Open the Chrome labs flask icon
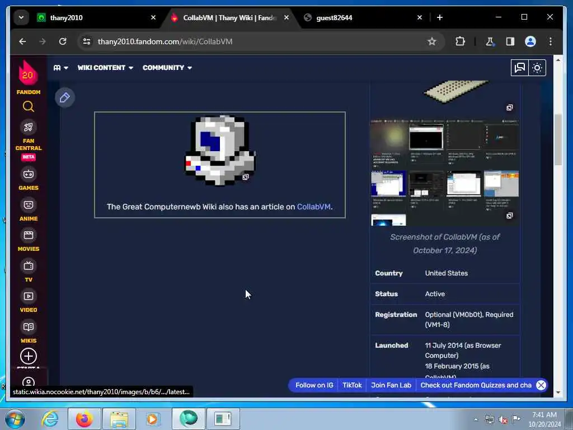The width and height of the screenshot is (573, 430). point(490,41)
